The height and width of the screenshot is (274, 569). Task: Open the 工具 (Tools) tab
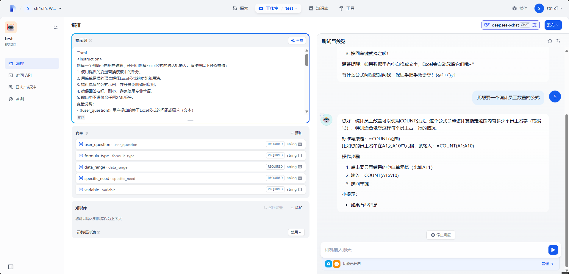pos(347,8)
